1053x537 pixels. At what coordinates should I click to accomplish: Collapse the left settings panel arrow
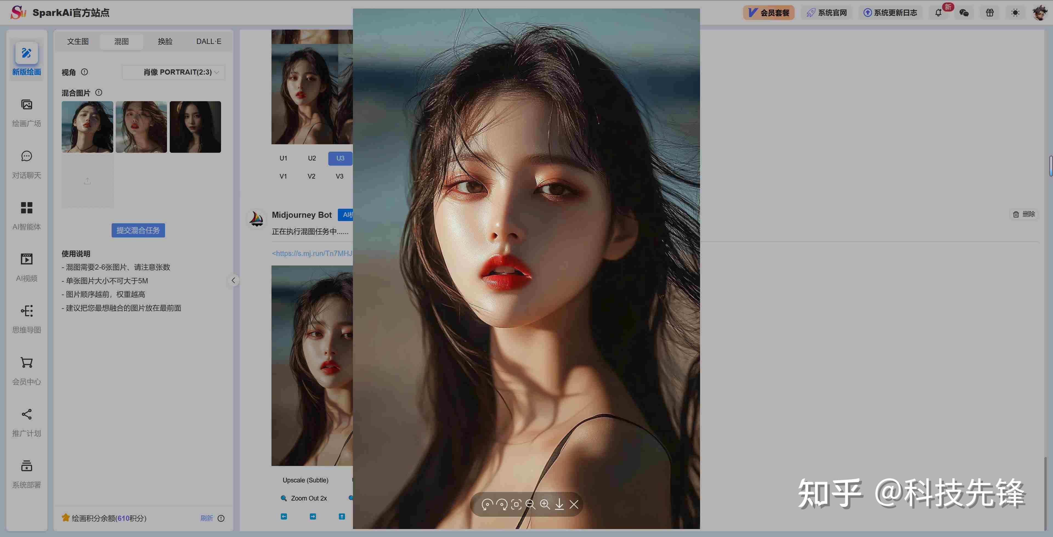pos(233,280)
